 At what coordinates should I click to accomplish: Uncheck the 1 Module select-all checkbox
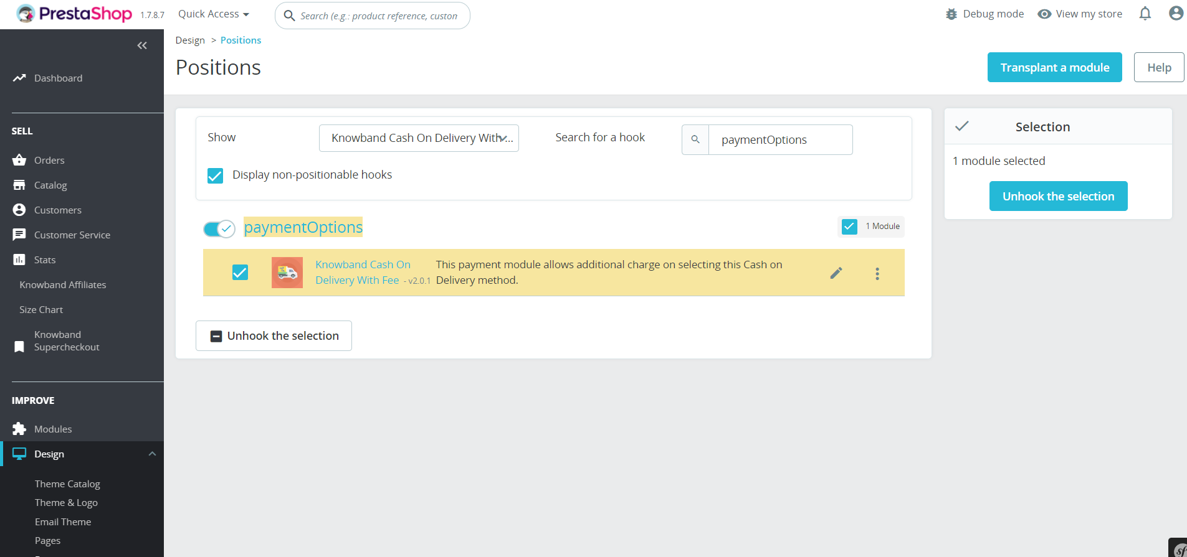click(x=849, y=227)
